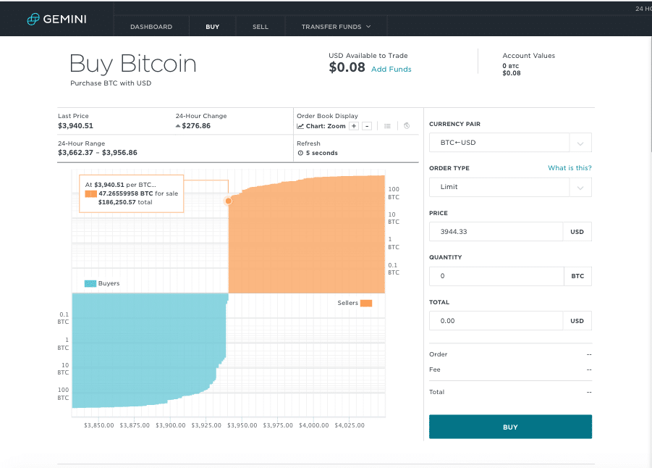Zoom out on the order book chart
Screen dimensions: 652x468
(x=368, y=126)
